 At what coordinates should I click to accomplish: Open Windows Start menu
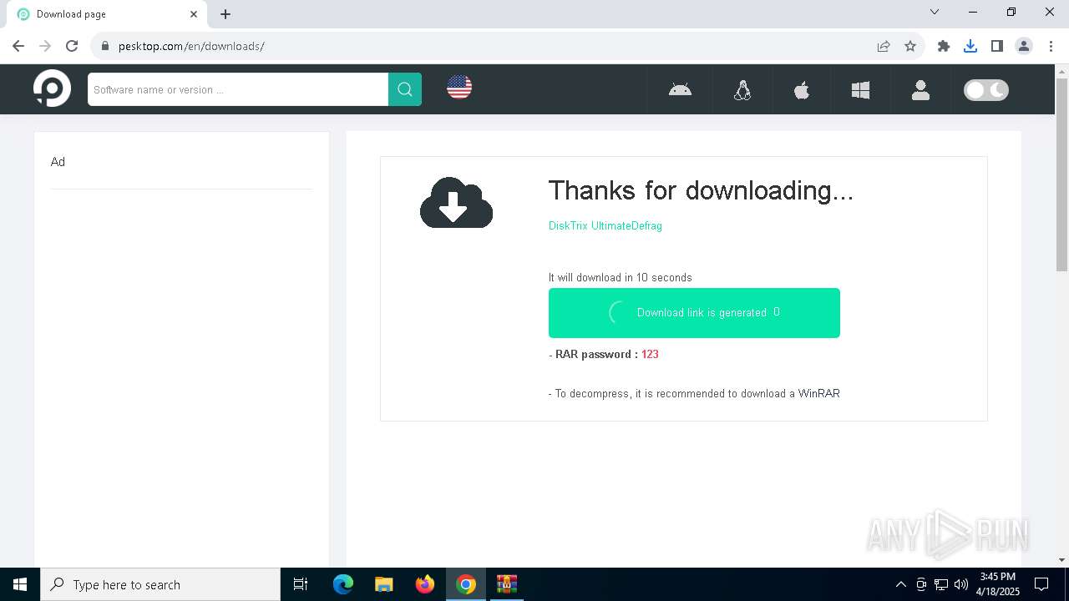20,584
